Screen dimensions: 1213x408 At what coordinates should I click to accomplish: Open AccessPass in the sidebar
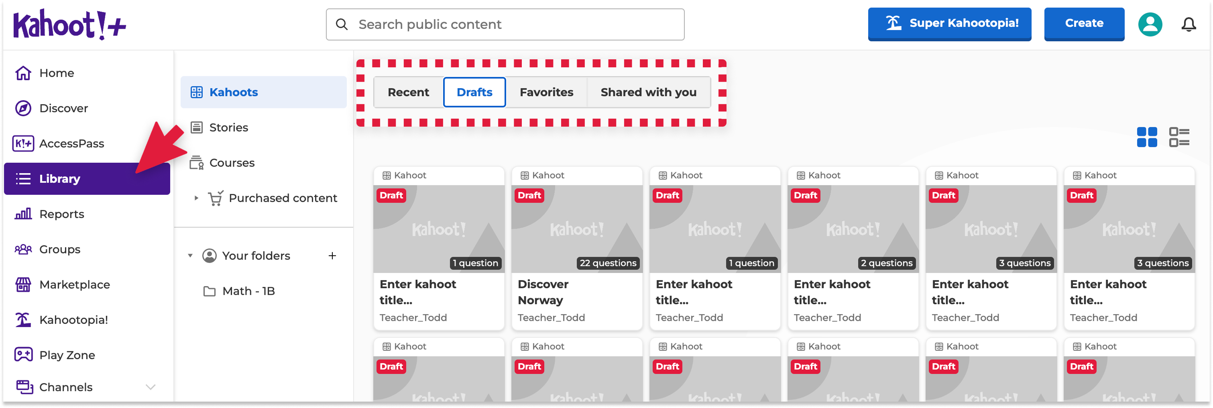point(71,143)
